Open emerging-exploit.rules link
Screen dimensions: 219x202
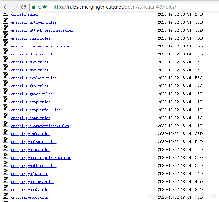34,78
